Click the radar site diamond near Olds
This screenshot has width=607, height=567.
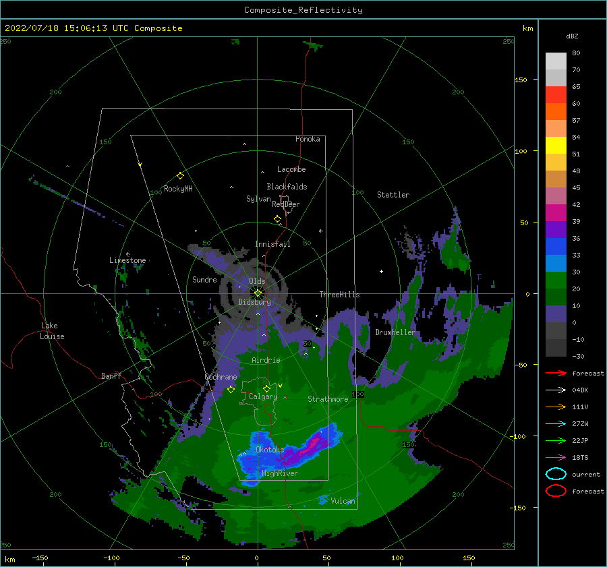point(258,293)
